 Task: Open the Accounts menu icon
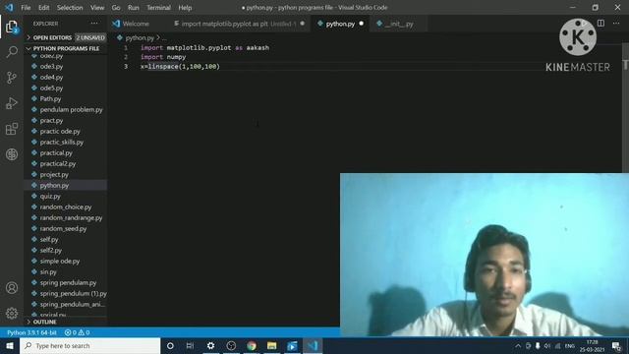point(12,288)
